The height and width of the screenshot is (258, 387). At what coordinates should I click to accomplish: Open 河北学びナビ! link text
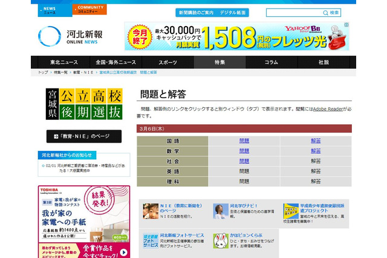coord(244,205)
